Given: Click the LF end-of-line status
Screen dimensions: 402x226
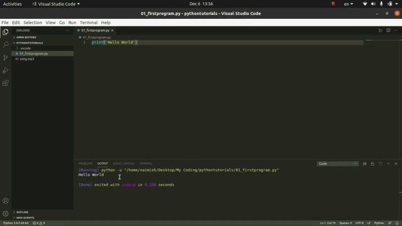Looking at the screenshot, I should pyautogui.click(x=369, y=223).
